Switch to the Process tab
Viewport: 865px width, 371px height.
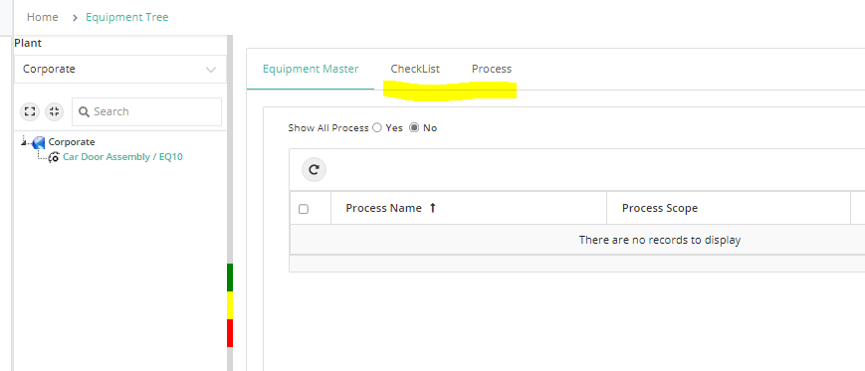492,69
